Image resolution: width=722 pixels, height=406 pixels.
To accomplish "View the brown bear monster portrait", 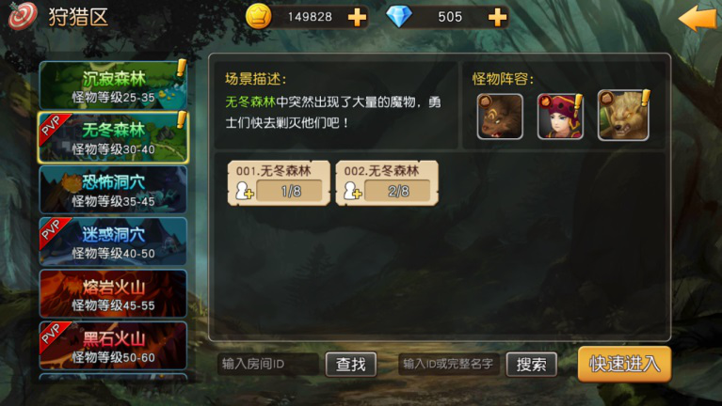I will point(500,117).
